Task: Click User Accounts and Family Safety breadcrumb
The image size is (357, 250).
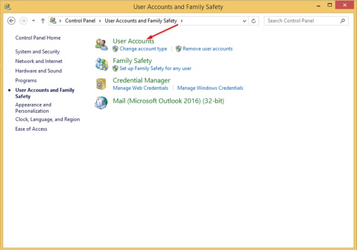Action: point(141,21)
